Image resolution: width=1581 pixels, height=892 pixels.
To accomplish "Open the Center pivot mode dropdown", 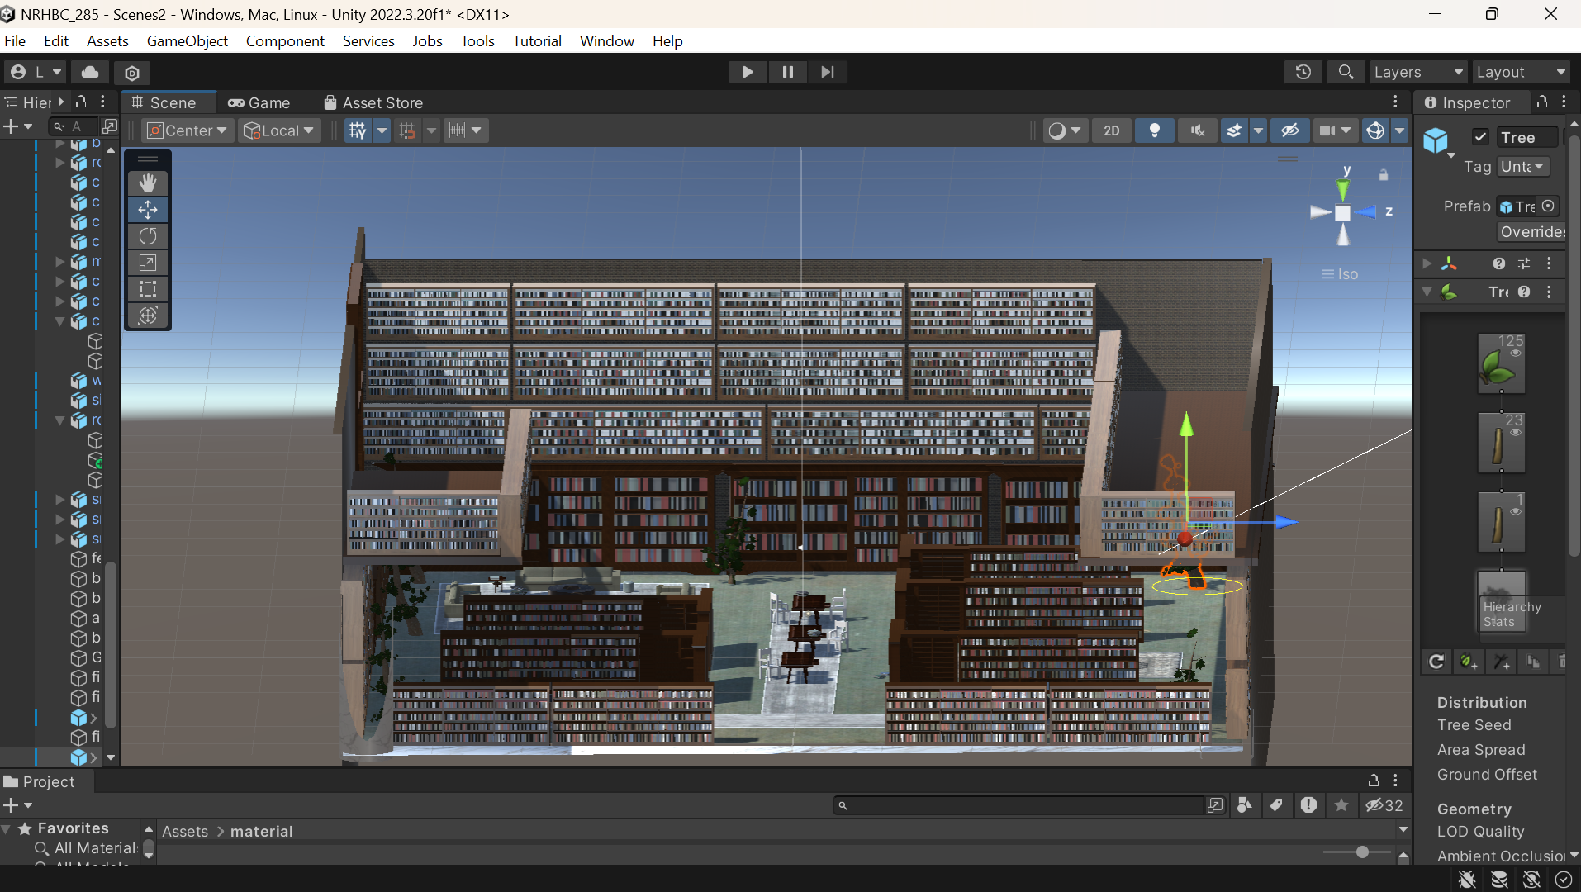I will point(187,130).
